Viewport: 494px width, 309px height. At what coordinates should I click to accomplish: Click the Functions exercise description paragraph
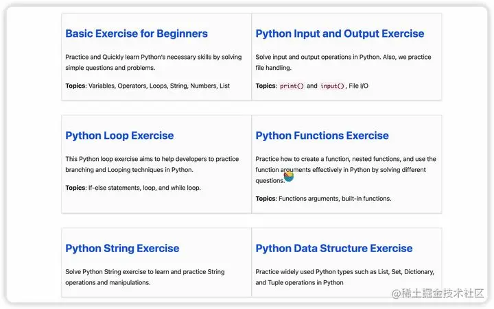[x=346, y=170]
